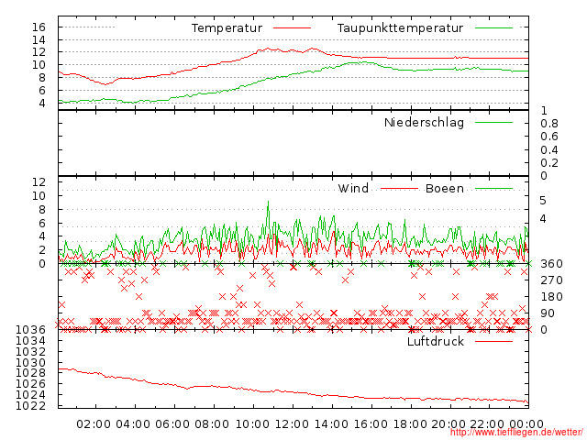Click the Niederschlag legend label
587x440 pixels.
(x=424, y=122)
